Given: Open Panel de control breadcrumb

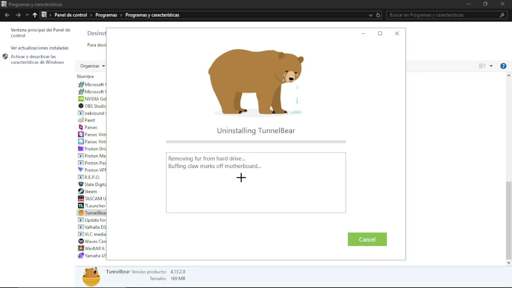Looking at the screenshot, I should tap(71, 15).
